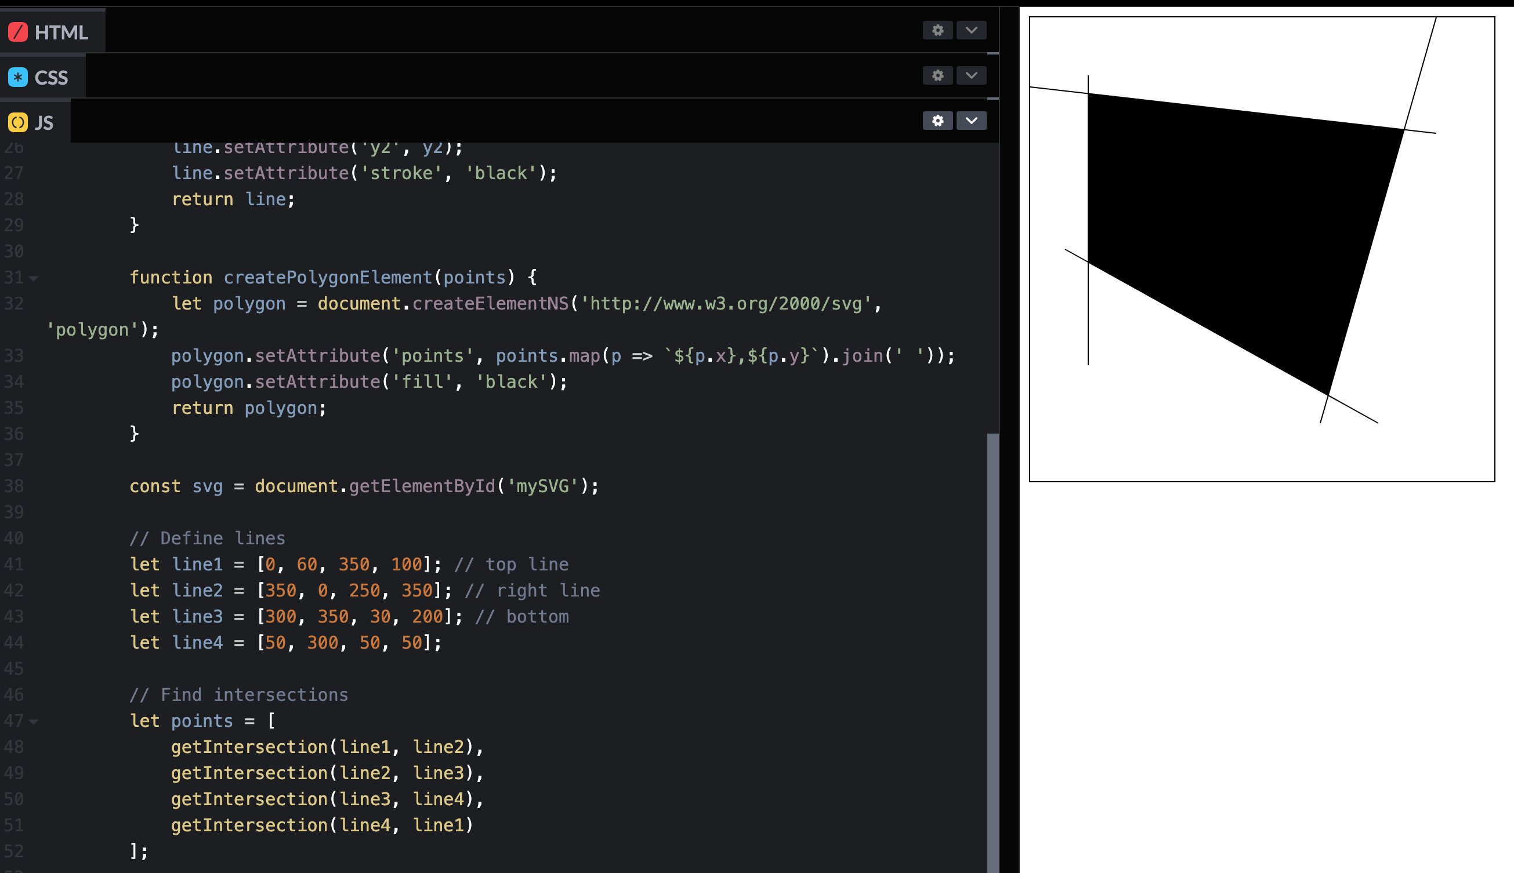Click the '// top line' comment
The width and height of the screenshot is (1514, 873).
click(x=512, y=564)
